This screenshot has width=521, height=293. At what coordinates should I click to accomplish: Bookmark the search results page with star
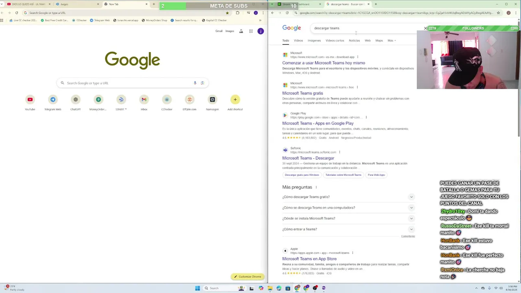click(498, 13)
